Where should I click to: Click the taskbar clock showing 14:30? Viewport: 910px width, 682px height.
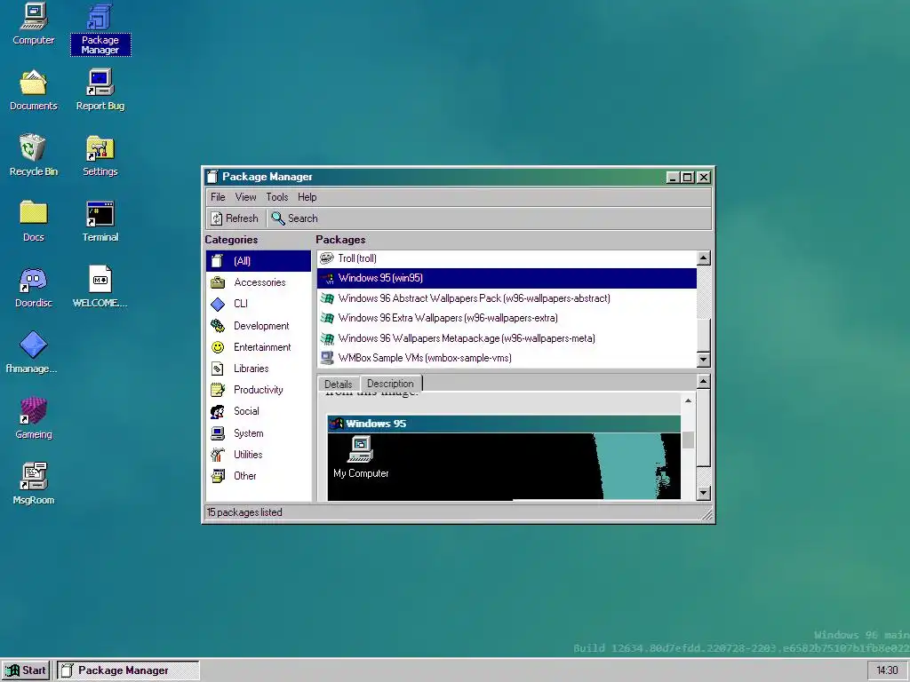(887, 670)
